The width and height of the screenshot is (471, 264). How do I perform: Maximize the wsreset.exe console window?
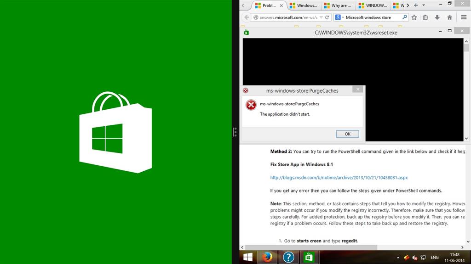[449, 31]
